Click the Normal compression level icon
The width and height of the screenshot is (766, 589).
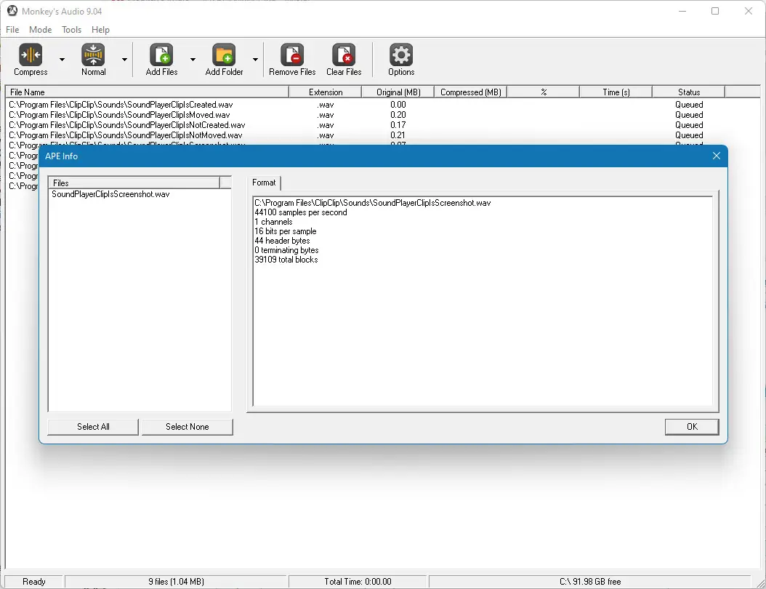93,55
